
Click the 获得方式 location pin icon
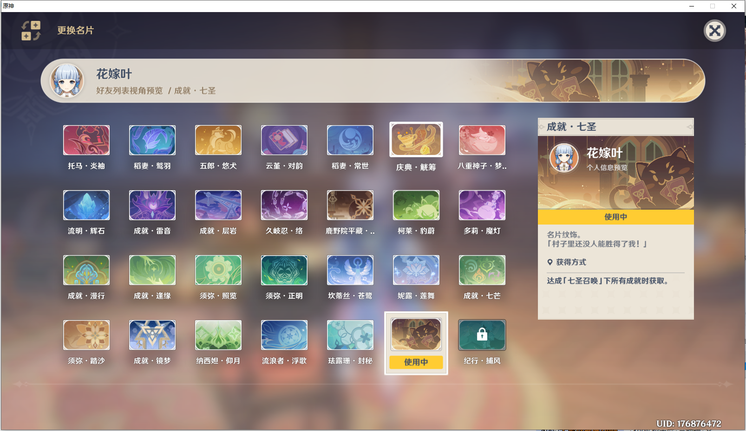click(x=550, y=262)
